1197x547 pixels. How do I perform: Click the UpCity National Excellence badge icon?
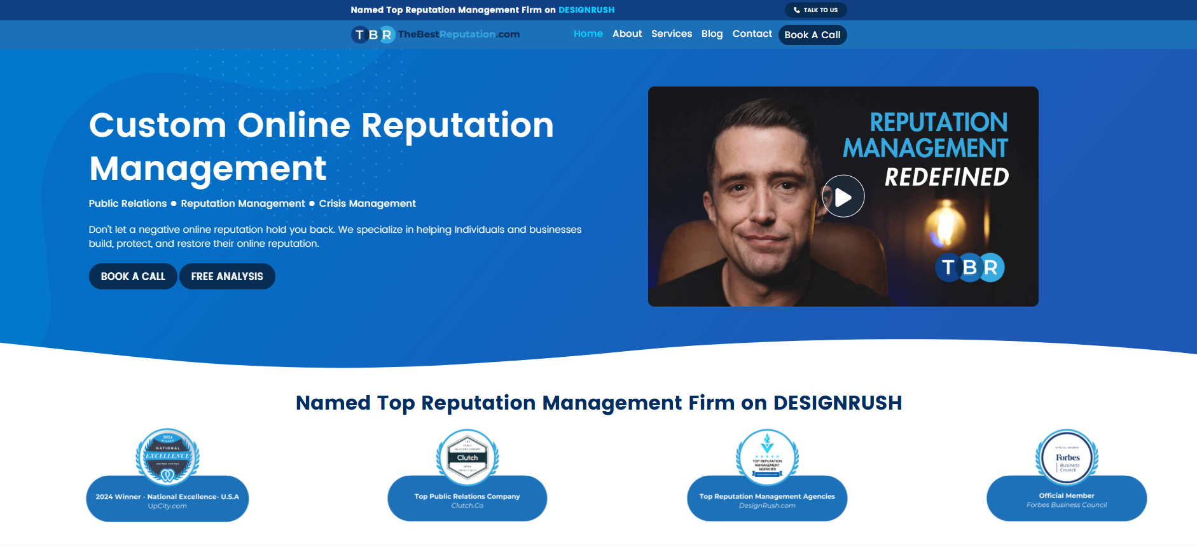click(x=167, y=457)
